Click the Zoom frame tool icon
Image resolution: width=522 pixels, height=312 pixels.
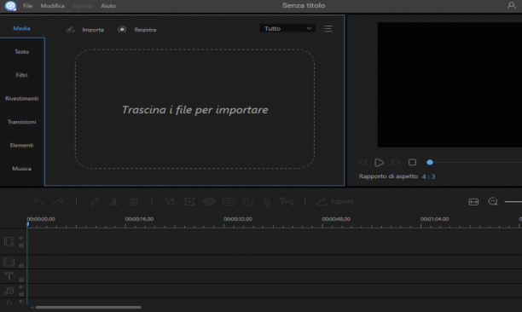189,201
